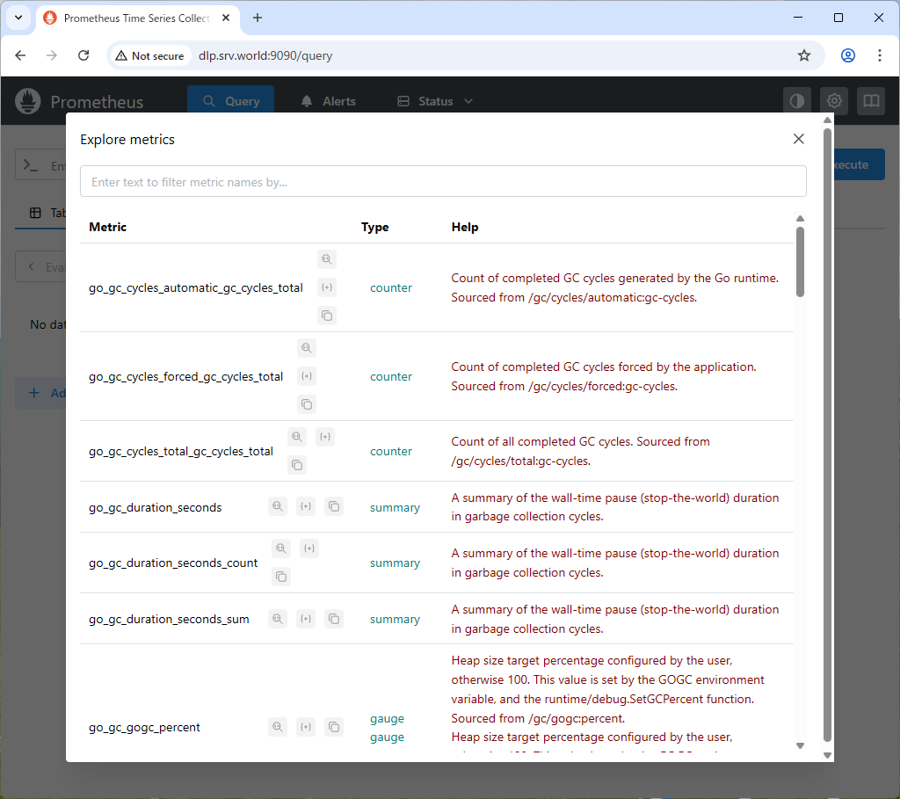Click the partially hidden Execute button

pyautogui.click(x=860, y=164)
